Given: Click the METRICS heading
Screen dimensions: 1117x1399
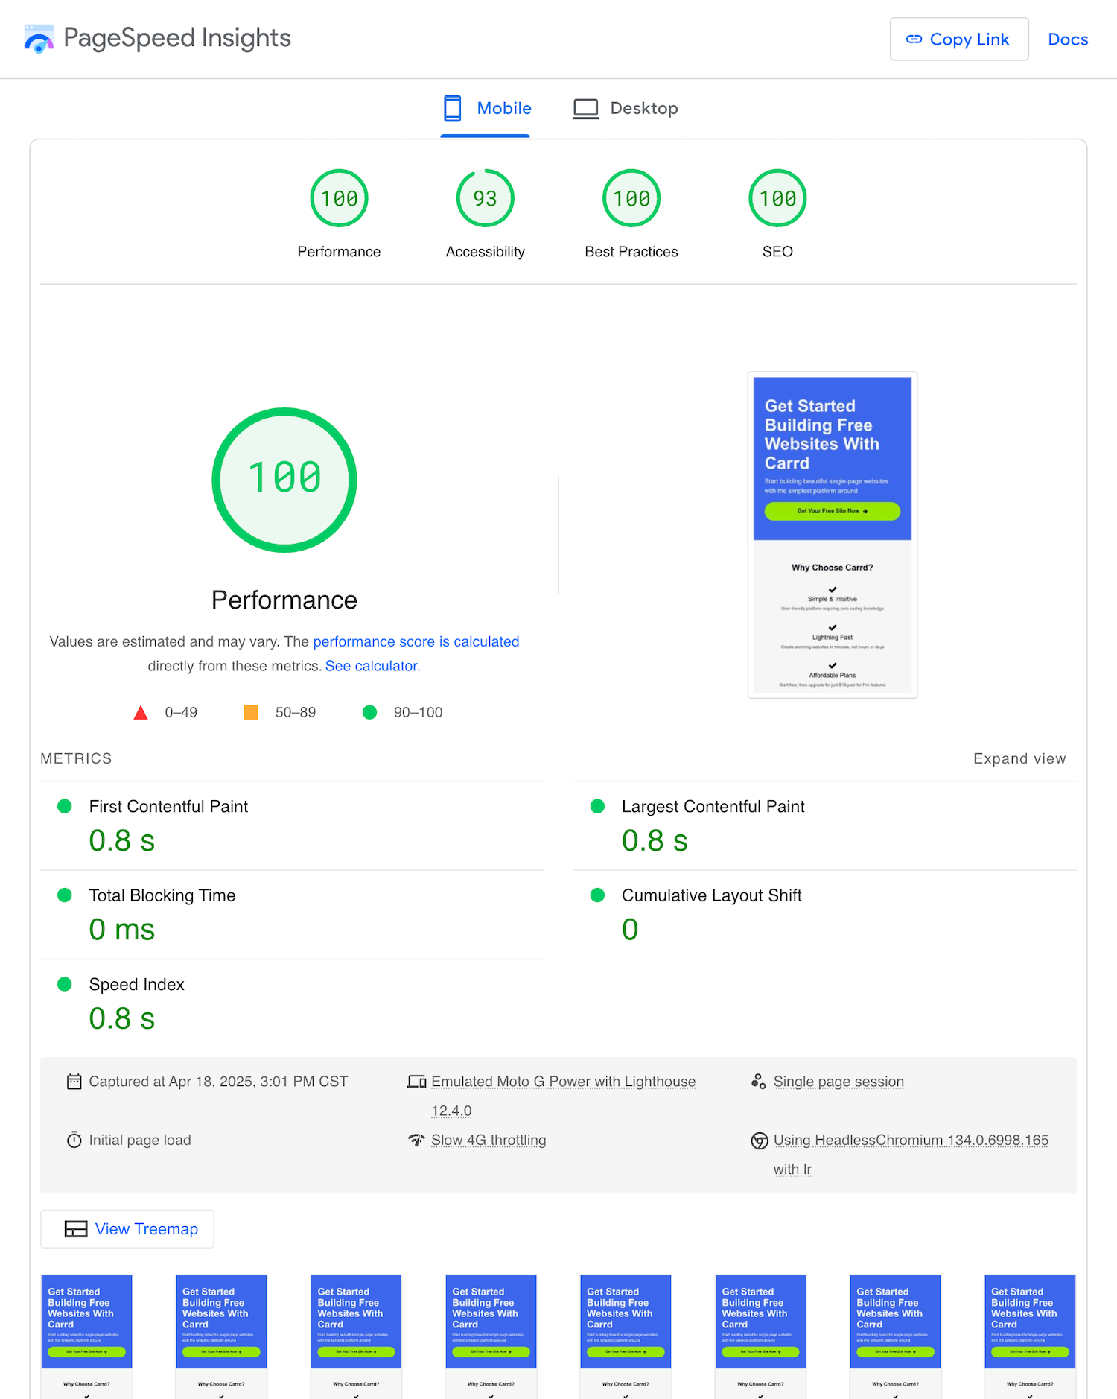Looking at the screenshot, I should [x=76, y=758].
